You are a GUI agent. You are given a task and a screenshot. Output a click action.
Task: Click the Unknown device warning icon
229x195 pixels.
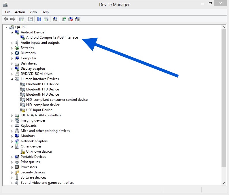pos(22,152)
